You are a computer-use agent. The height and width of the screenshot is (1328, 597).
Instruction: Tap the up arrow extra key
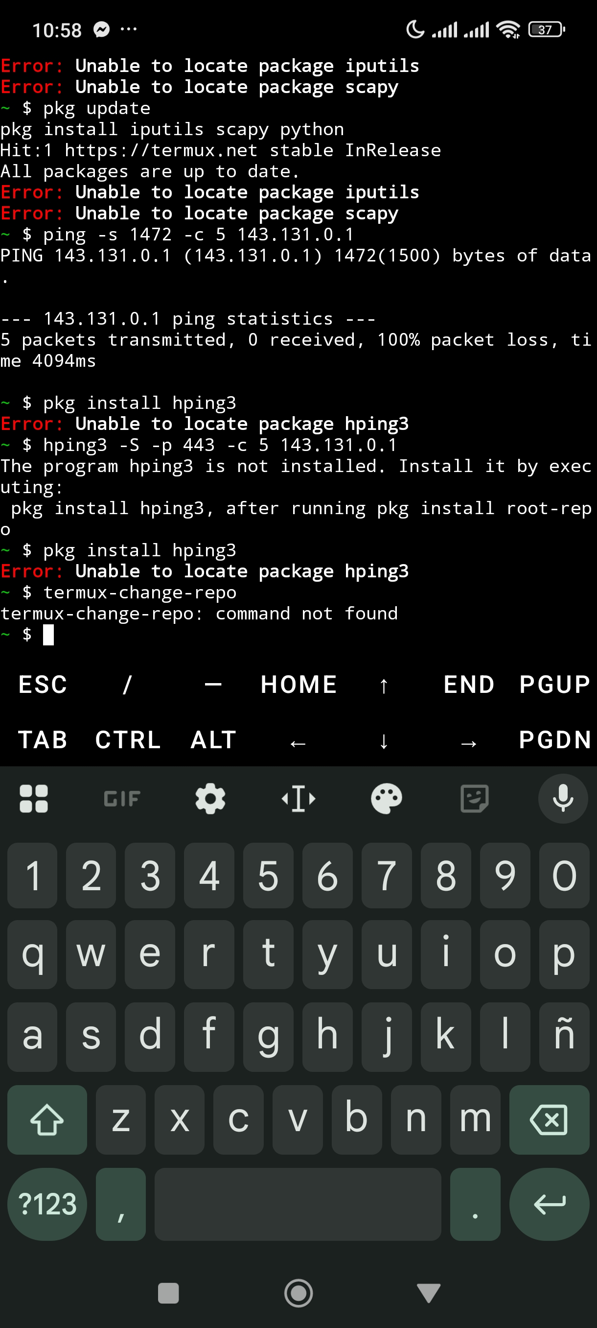tap(384, 685)
